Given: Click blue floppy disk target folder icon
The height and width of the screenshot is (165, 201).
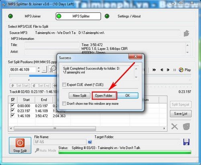Looking at the screenshot, I should (187, 142).
